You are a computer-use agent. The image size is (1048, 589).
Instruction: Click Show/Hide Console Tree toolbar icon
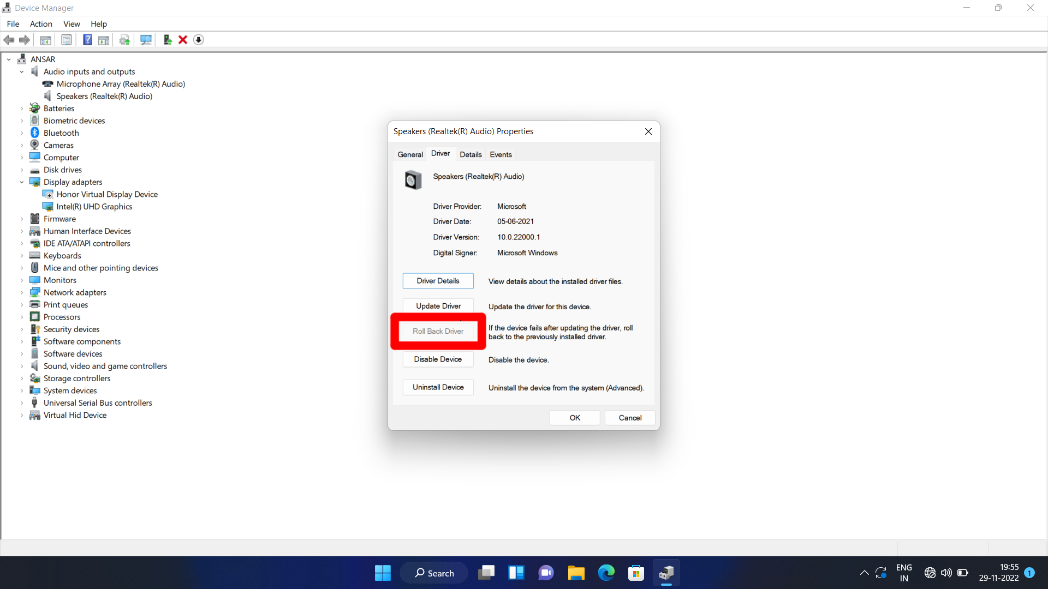click(x=46, y=40)
